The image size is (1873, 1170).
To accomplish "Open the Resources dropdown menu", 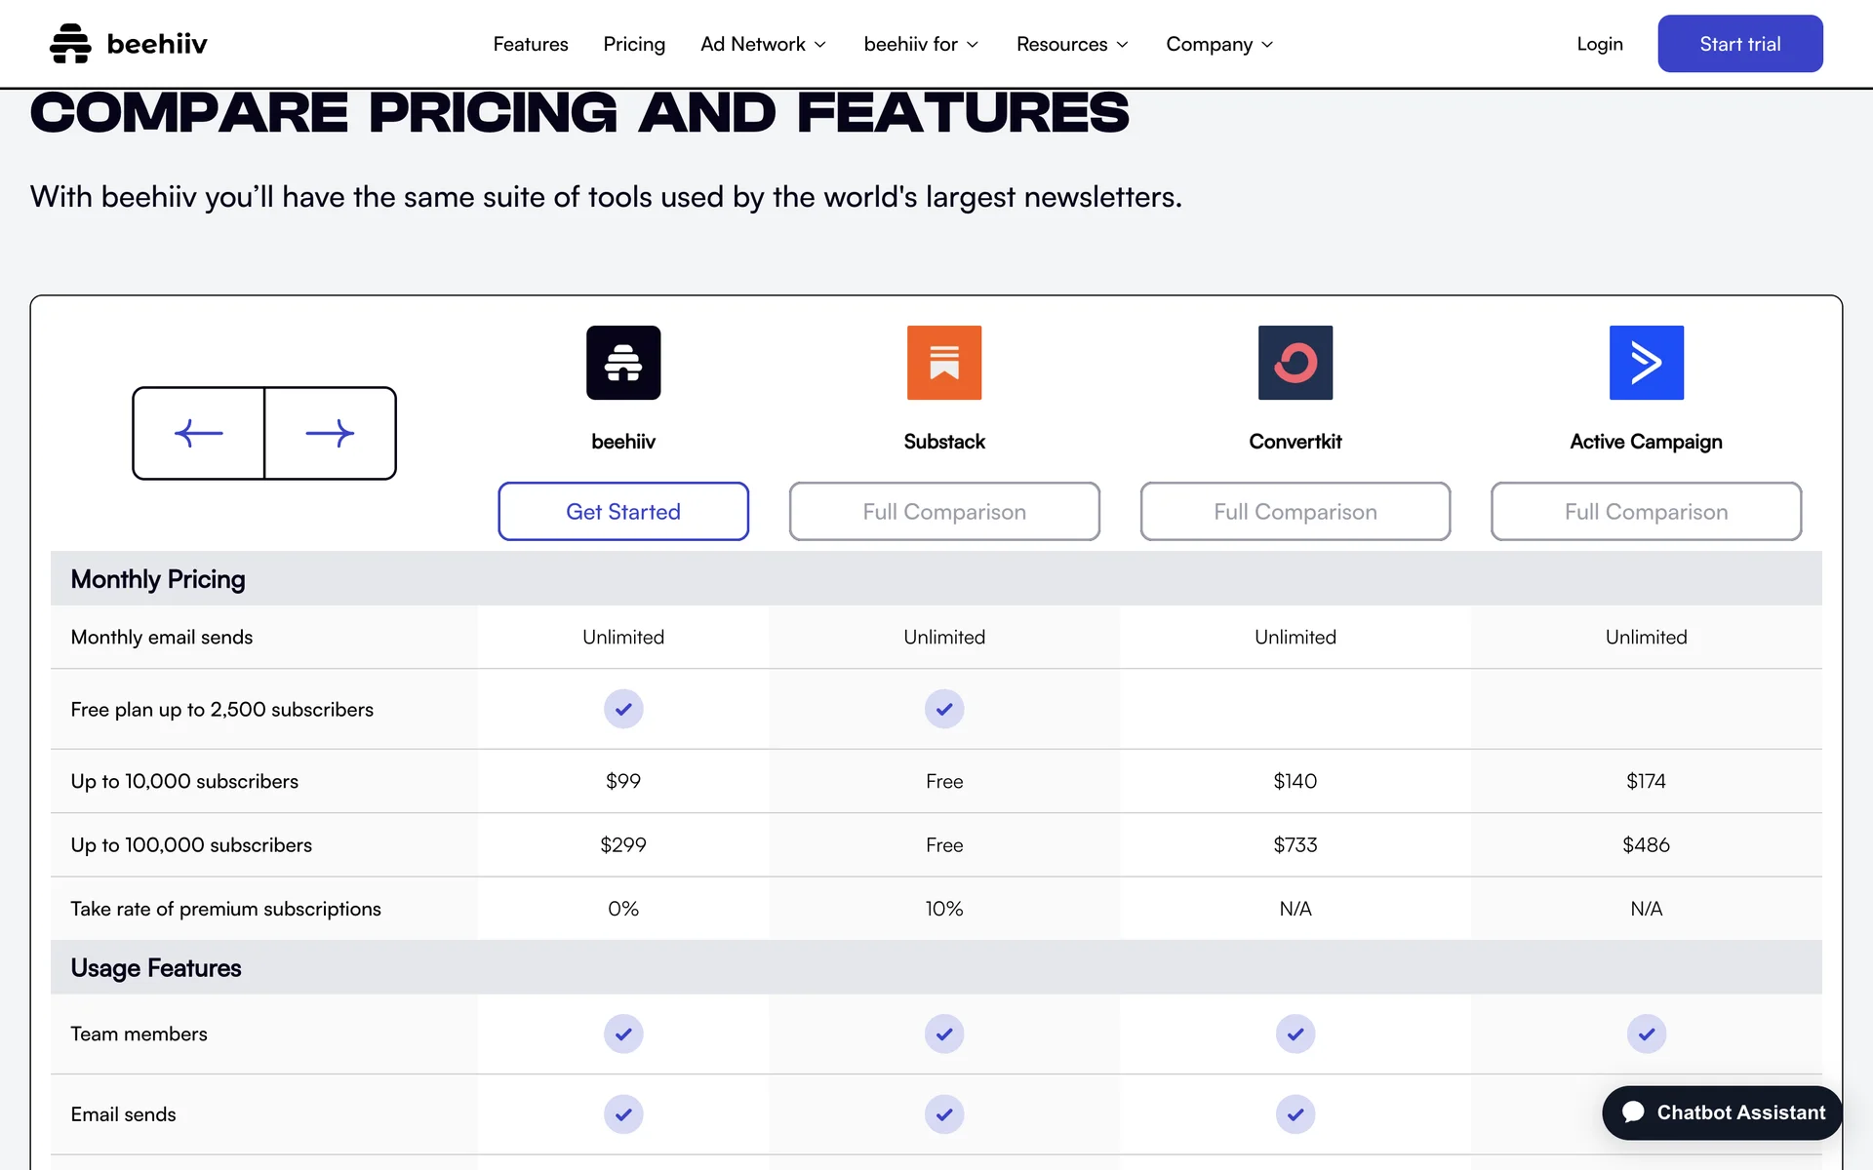I will click(x=1071, y=44).
